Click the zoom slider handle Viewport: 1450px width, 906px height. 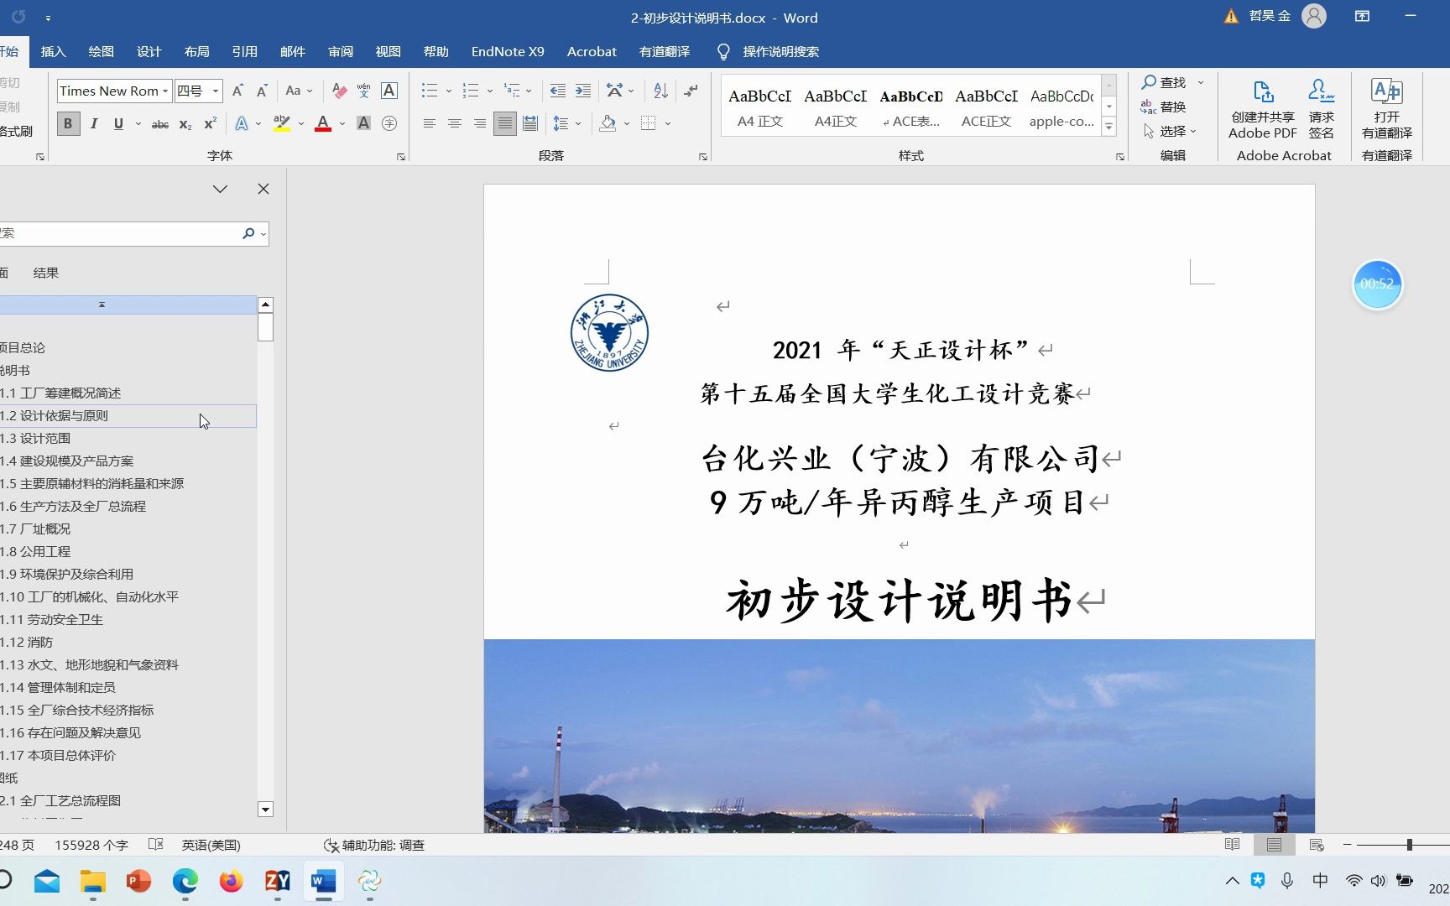pos(1410,845)
